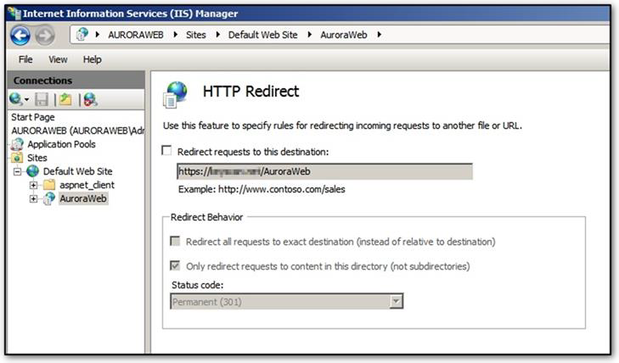Click the Back navigation arrow button
The height and width of the screenshot is (363, 619).
[x=20, y=36]
